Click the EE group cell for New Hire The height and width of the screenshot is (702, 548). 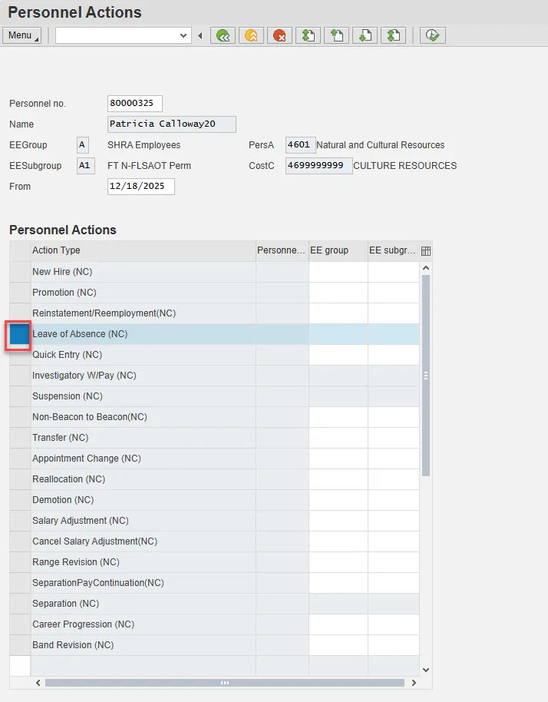(338, 272)
